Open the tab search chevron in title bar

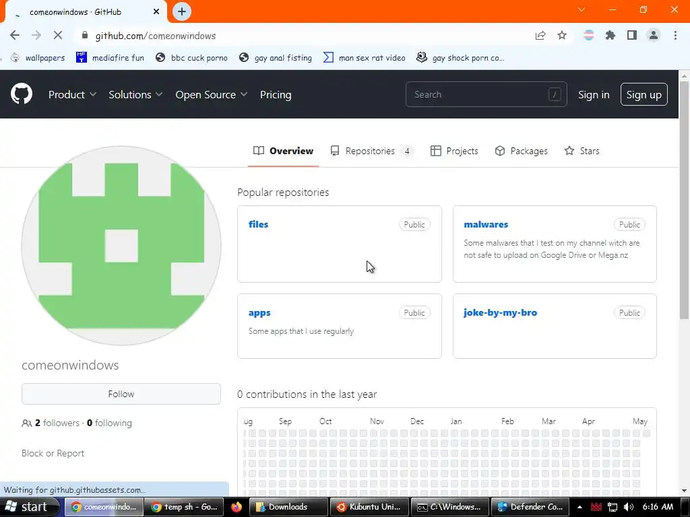coord(582,9)
